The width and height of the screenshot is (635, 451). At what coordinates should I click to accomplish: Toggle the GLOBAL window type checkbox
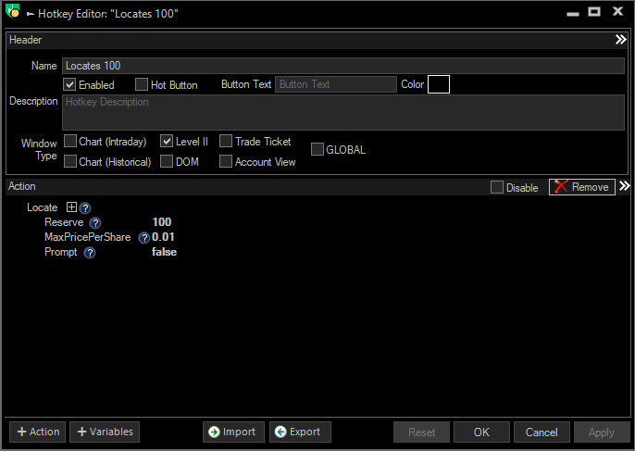coord(317,149)
